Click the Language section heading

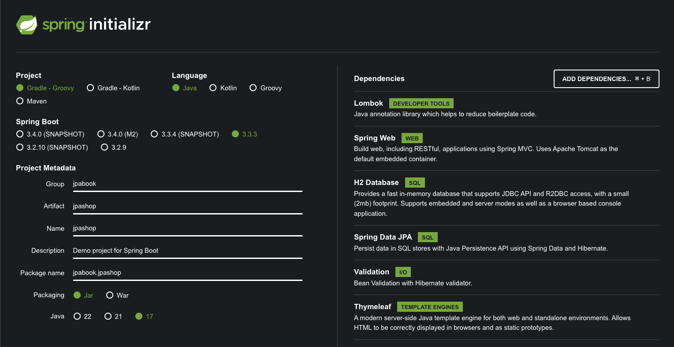[190, 75]
